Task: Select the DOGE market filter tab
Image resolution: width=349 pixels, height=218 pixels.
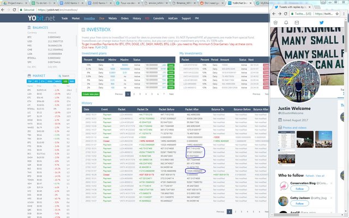Action: tap(50, 82)
